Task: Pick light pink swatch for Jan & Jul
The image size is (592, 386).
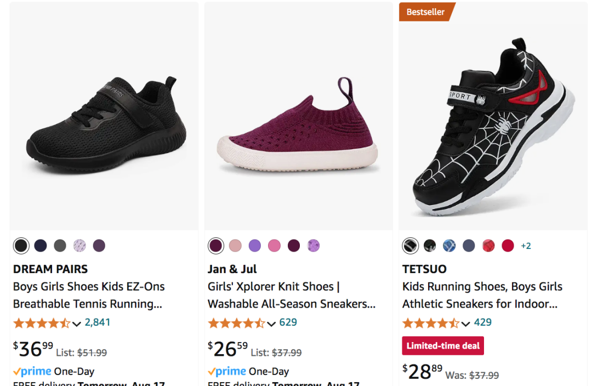Action: pyautogui.click(x=235, y=246)
